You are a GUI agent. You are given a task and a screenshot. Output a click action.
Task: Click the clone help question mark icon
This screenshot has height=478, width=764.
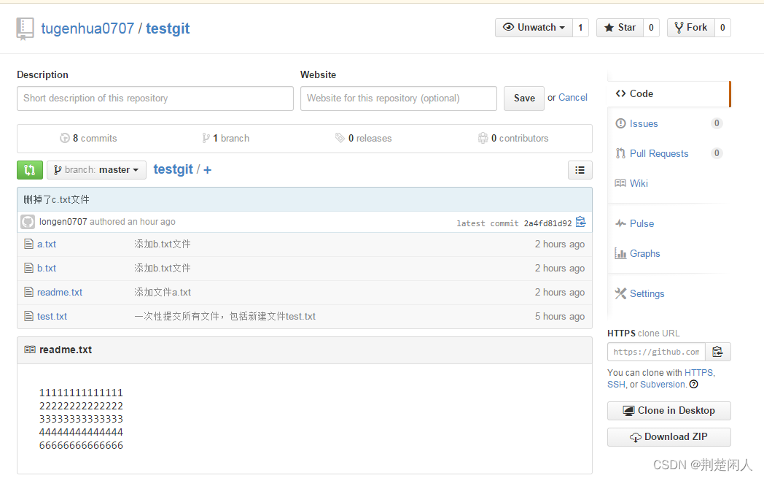[694, 385]
